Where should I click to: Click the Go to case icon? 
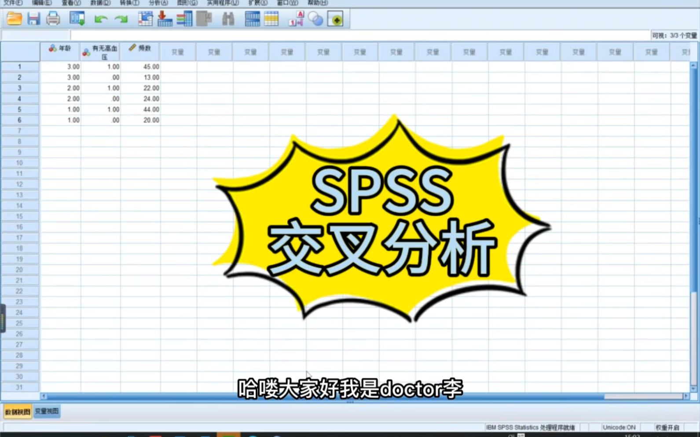coord(145,19)
